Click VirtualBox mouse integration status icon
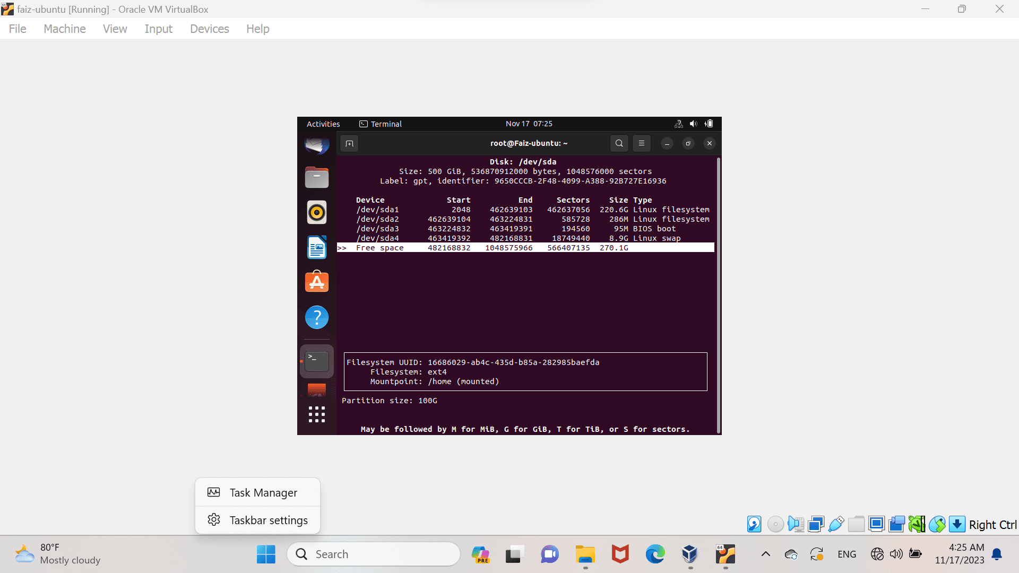 (937, 524)
